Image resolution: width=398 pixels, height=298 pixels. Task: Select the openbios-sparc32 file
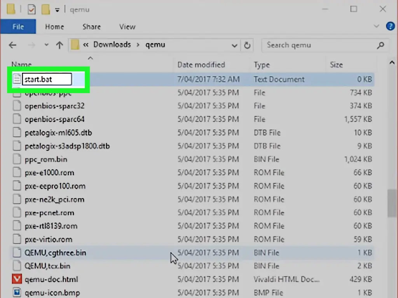[x=54, y=106]
